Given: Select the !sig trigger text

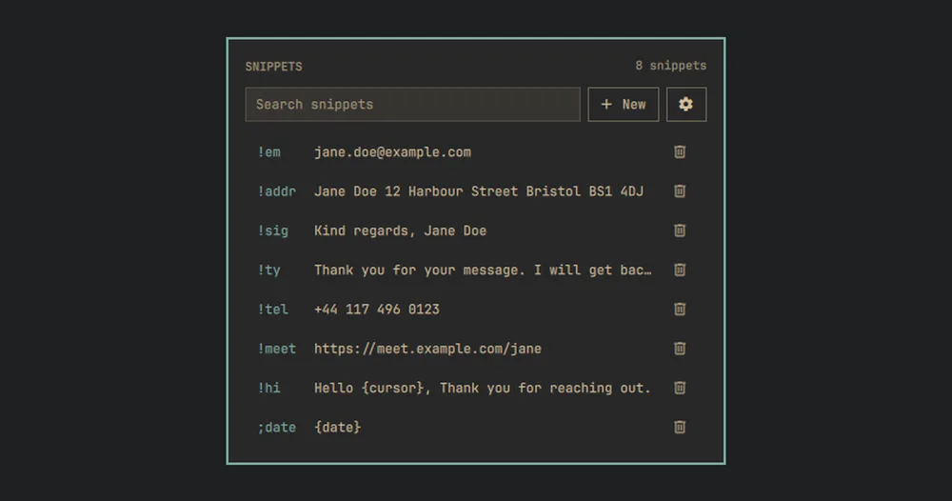Looking at the screenshot, I should pyautogui.click(x=272, y=231).
